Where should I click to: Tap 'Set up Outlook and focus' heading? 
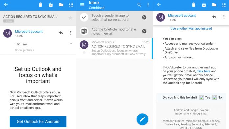pos(38,75)
